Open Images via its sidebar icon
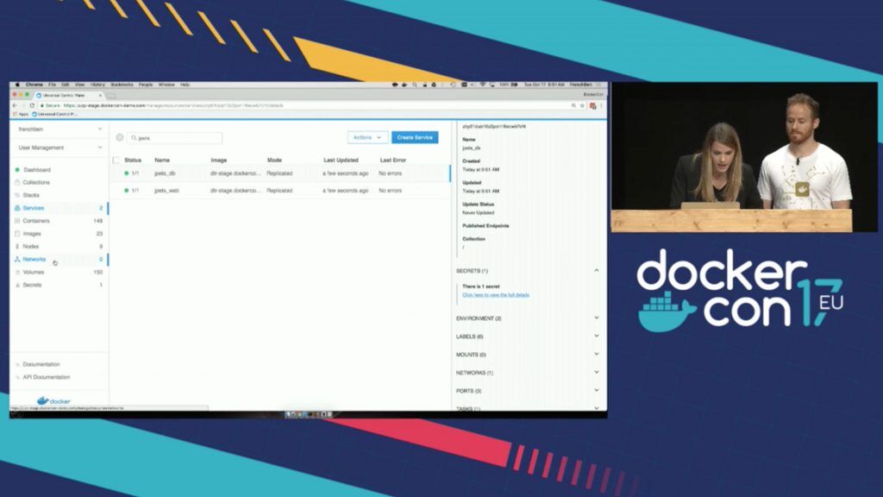This screenshot has width=883, height=497. click(17, 234)
